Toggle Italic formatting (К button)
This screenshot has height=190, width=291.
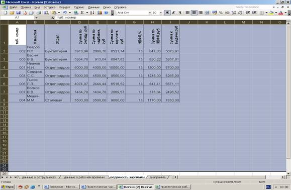pos(174,13)
